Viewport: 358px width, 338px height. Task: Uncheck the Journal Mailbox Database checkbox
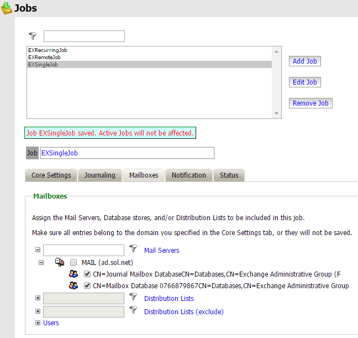(87, 274)
